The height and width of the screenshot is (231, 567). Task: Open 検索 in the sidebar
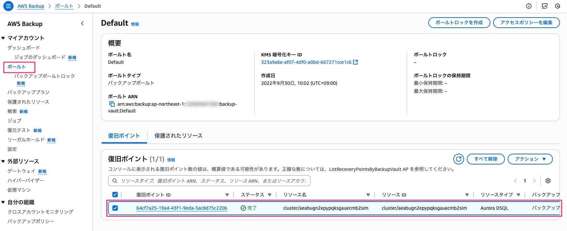[12, 111]
